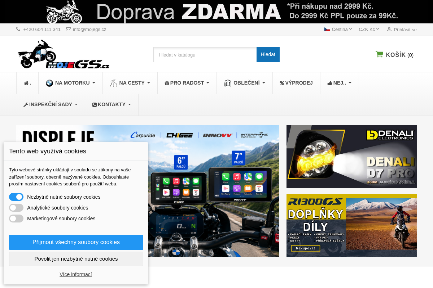Click the road icon beside NA CESTY
The height and width of the screenshot is (288, 433).
point(114,83)
